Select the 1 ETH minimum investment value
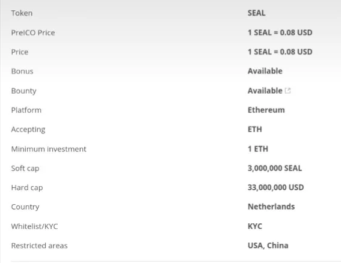Viewport: 341px width, 263px height. pyautogui.click(x=258, y=149)
